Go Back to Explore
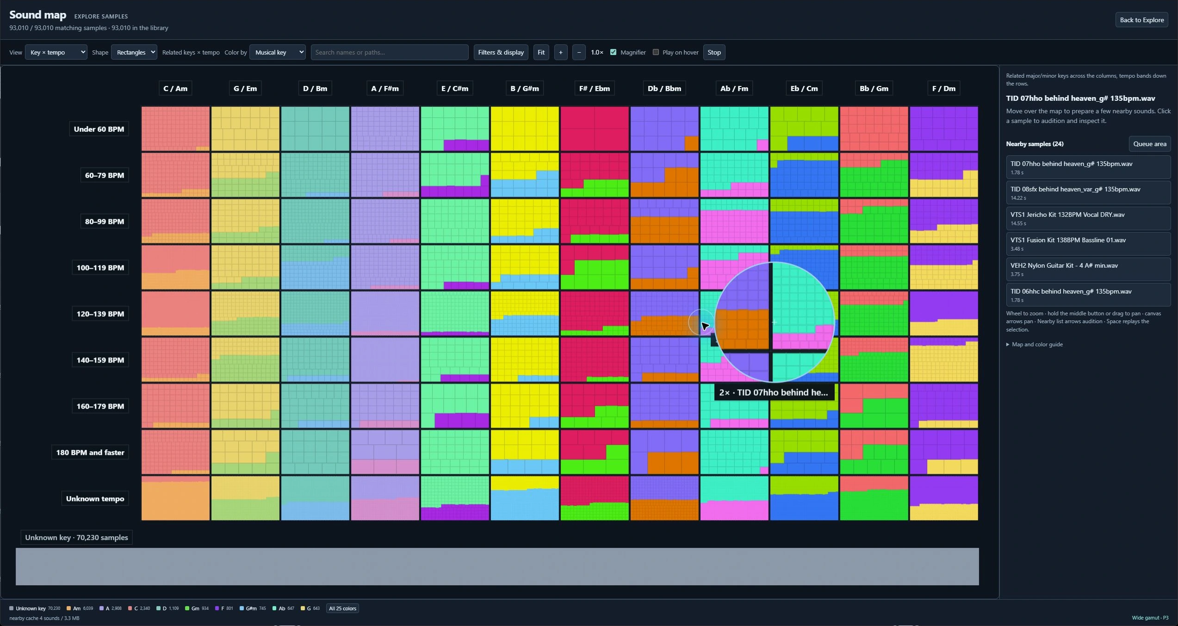The height and width of the screenshot is (626, 1178). point(1141,20)
